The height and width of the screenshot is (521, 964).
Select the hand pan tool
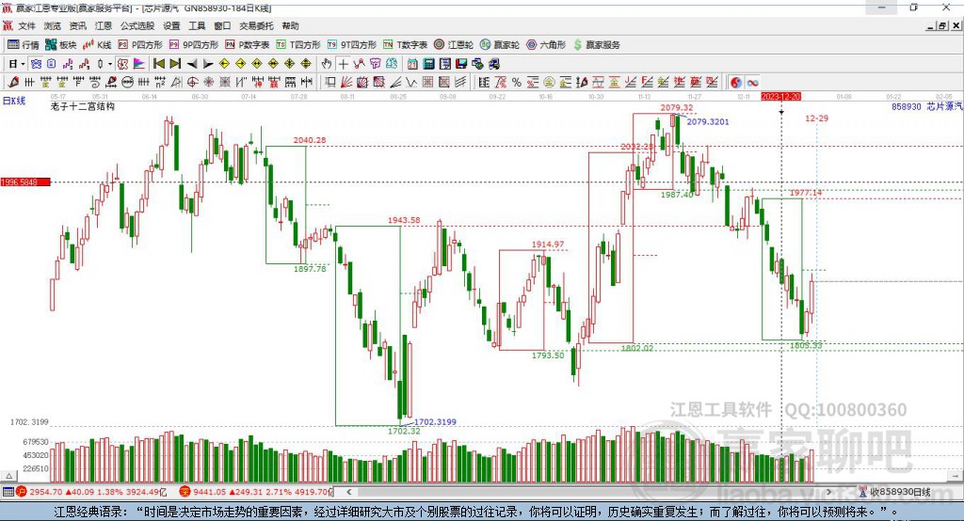coord(327,63)
